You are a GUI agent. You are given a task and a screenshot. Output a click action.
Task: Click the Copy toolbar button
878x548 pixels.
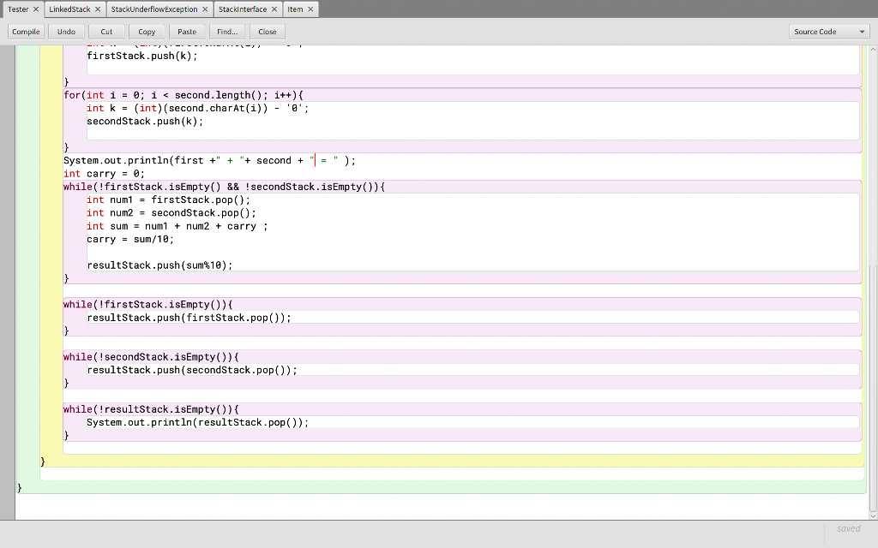coord(147,32)
